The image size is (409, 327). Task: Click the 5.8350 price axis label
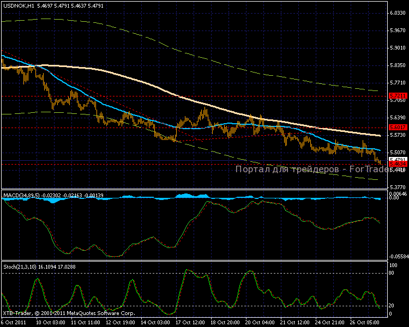coord(396,65)
